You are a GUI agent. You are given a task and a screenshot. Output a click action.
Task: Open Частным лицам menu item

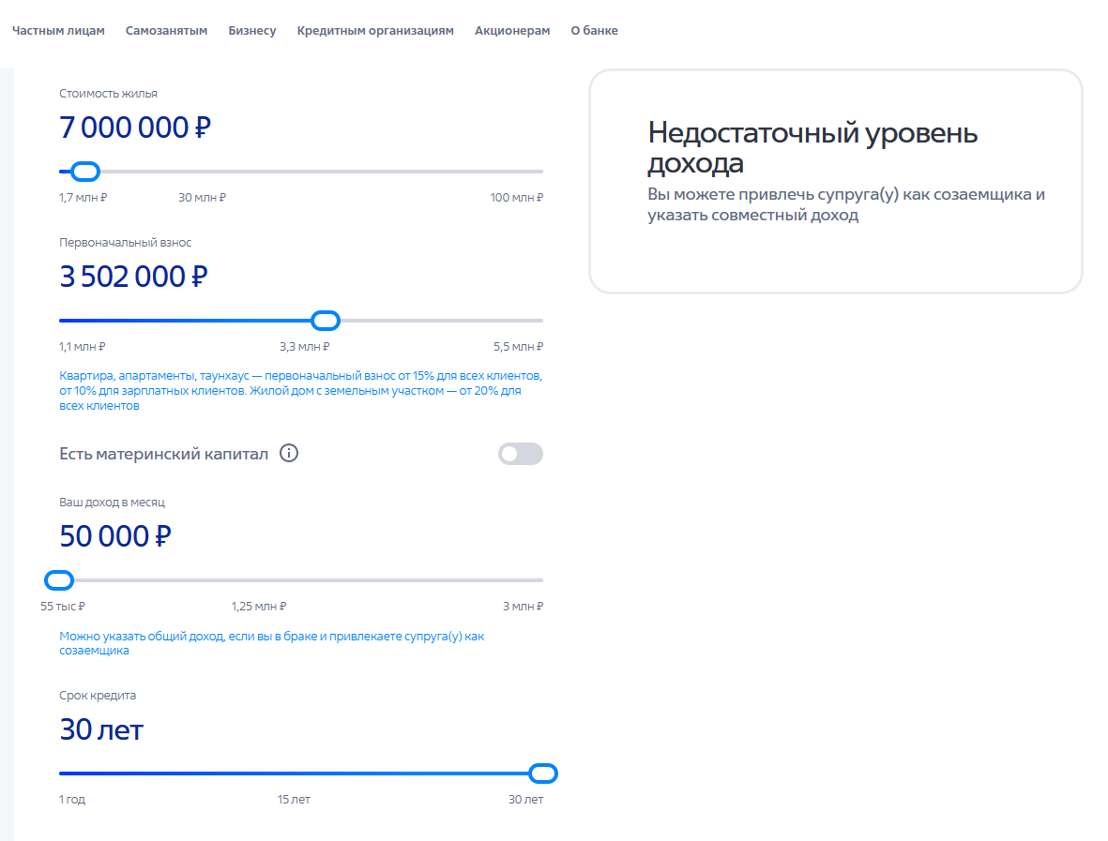[59, 30]
